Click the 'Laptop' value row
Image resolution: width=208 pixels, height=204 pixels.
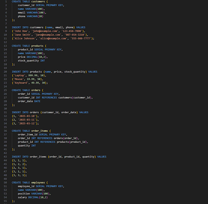click(29, 75)
